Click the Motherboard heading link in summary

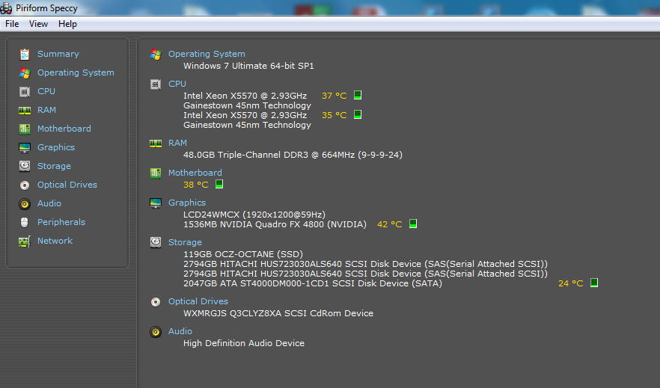[195, 173]
